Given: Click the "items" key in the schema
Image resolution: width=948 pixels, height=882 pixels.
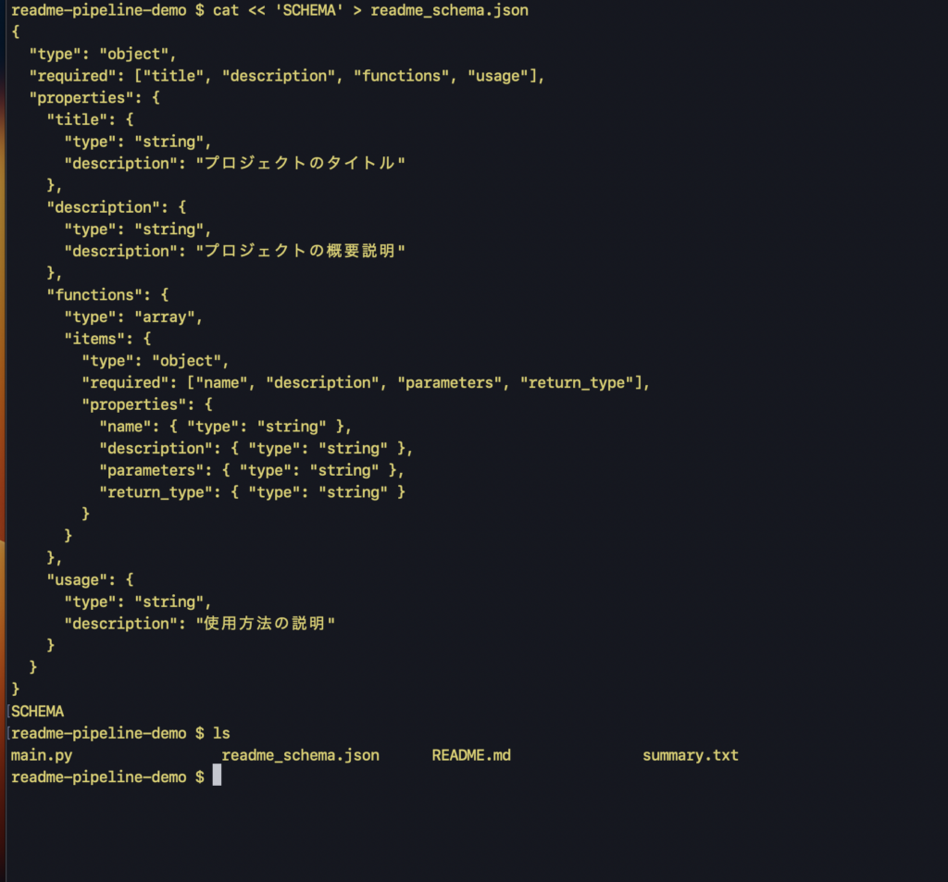Looking at the screenshot, I should pyautogui.click(x=94, y=339).
